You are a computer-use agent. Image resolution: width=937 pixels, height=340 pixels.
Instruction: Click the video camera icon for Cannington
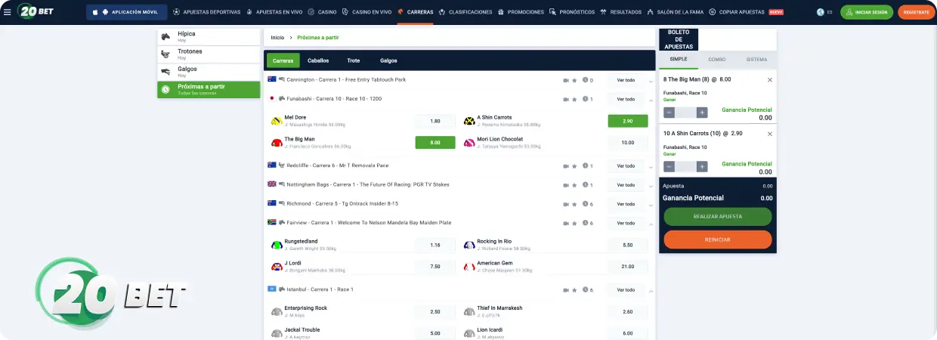565,80
